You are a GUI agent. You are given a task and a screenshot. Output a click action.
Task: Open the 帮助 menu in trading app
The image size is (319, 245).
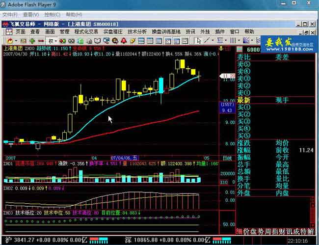[249, 32]
